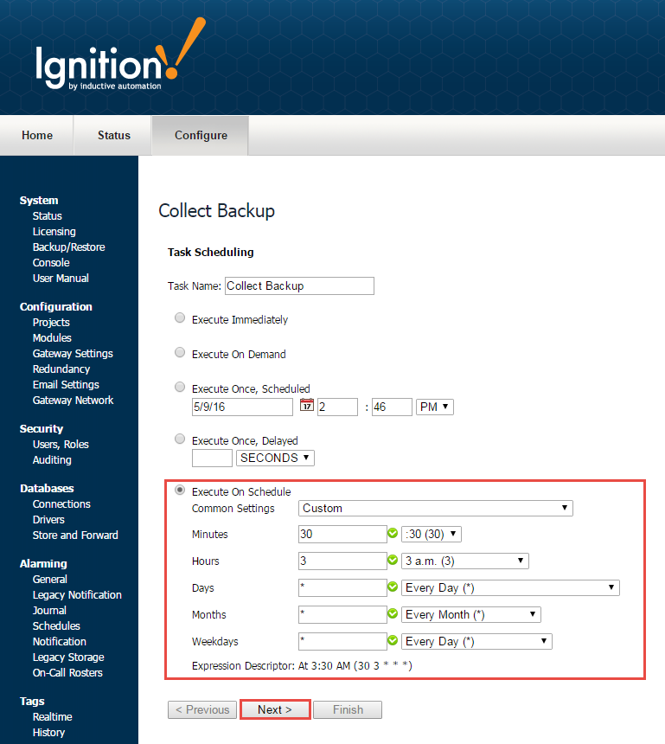
Task: Navigate to Store and Forward
Action: coord(75,536)
